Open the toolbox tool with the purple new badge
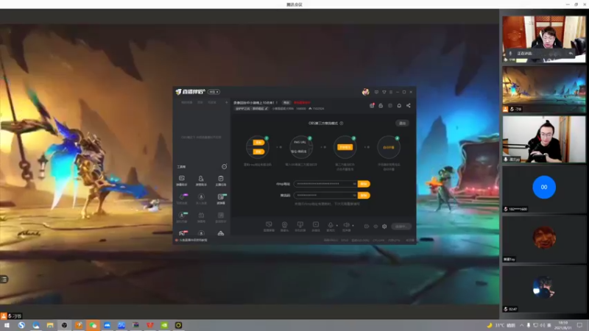This screenshot has width=589, height=331. 182,198
